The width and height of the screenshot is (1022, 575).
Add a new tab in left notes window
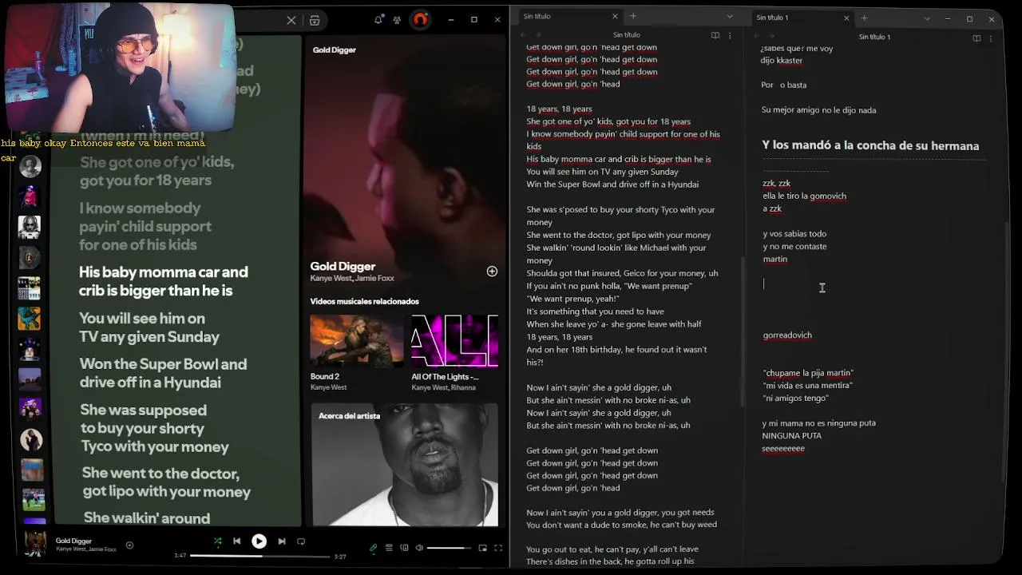tap(633, 16)
